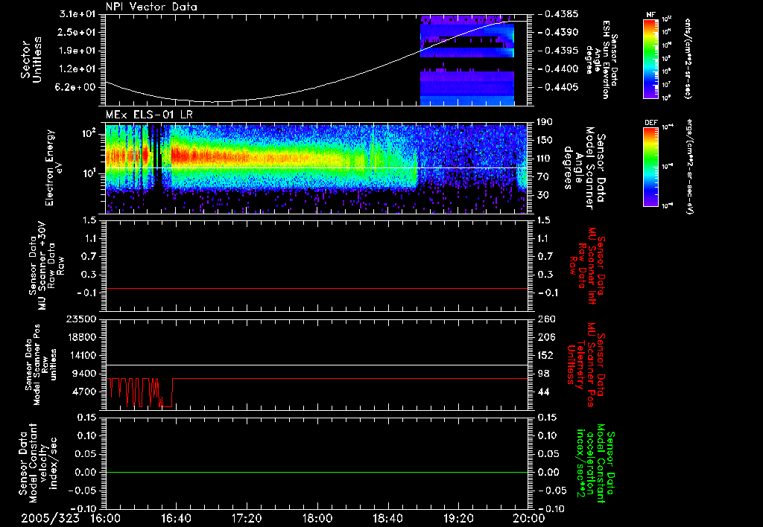Click the '18:00' time tick label

[x=317, y=518]
